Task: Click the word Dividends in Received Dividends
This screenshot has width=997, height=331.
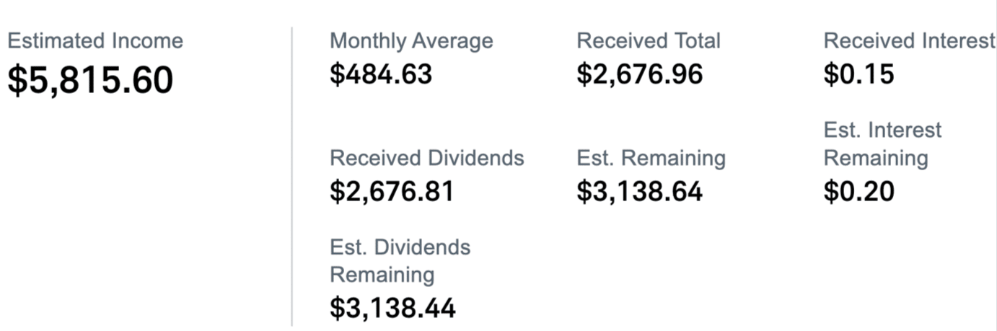Action: click(476, 158)
